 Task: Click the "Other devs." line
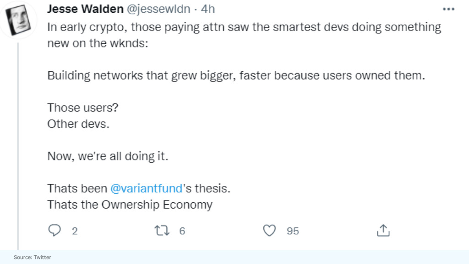pos(78,124)
